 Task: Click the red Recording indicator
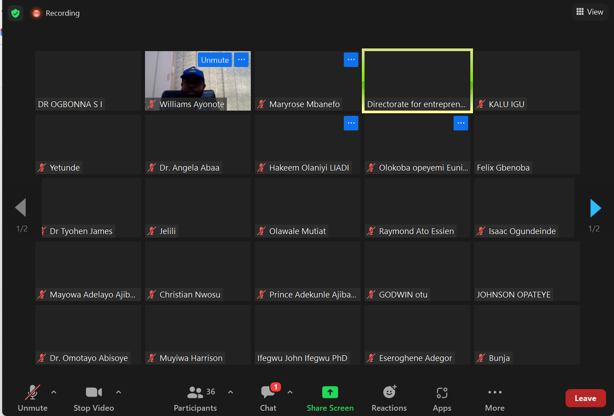pyautogui.click(x=36, y=13)
